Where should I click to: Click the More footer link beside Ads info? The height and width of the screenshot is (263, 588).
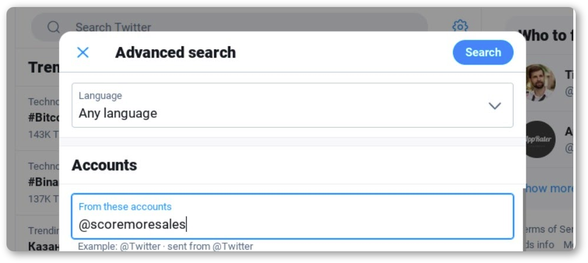[x=568, y=245]
